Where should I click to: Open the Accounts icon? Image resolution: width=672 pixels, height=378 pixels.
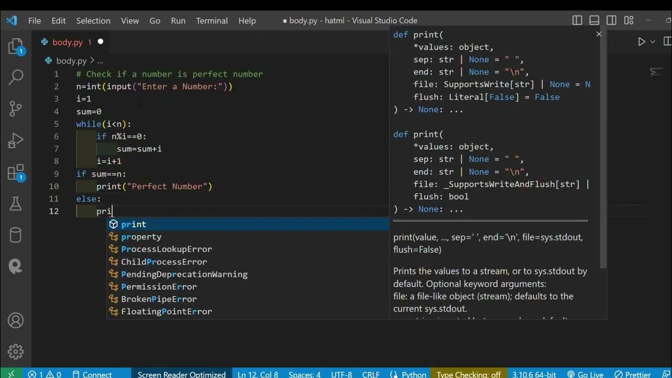pos(16,320)
